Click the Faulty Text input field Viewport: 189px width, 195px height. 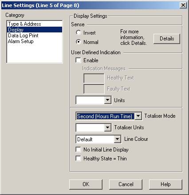(x=94, y=89)
